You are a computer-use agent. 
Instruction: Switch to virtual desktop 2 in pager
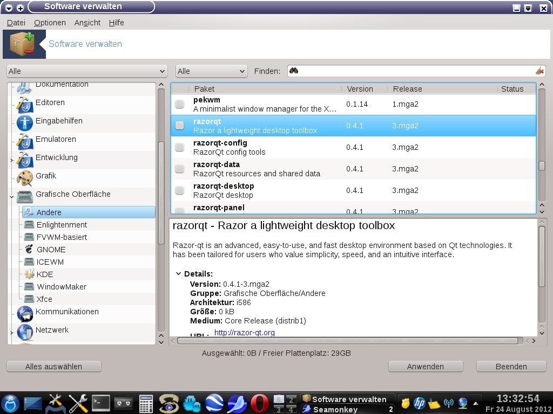tap(291, 399)
